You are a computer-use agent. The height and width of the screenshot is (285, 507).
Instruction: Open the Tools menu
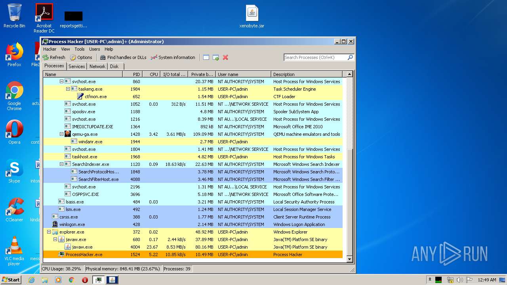coord(80,49)
